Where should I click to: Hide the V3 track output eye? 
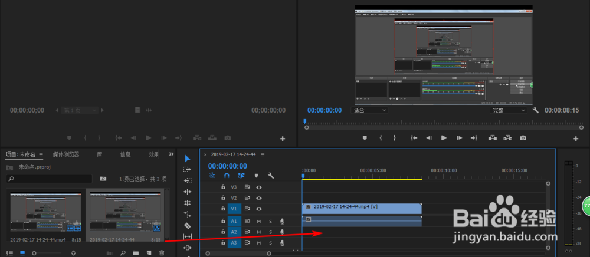(x=259, y=187)
